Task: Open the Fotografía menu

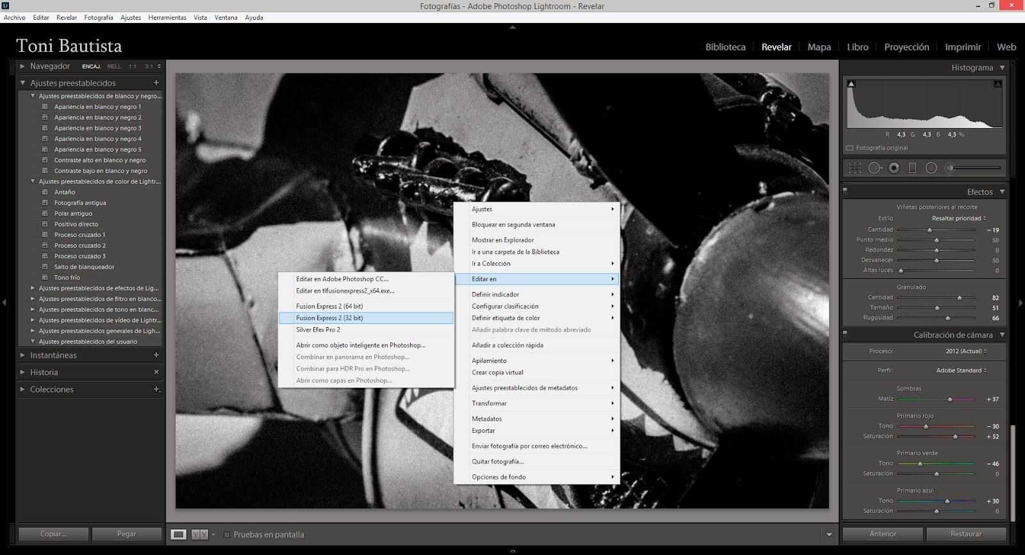Action: tap(99, 17)
